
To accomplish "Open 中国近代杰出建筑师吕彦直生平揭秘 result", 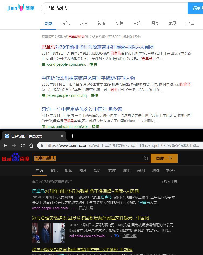I will pyautogui.click(x=88, y=78).
